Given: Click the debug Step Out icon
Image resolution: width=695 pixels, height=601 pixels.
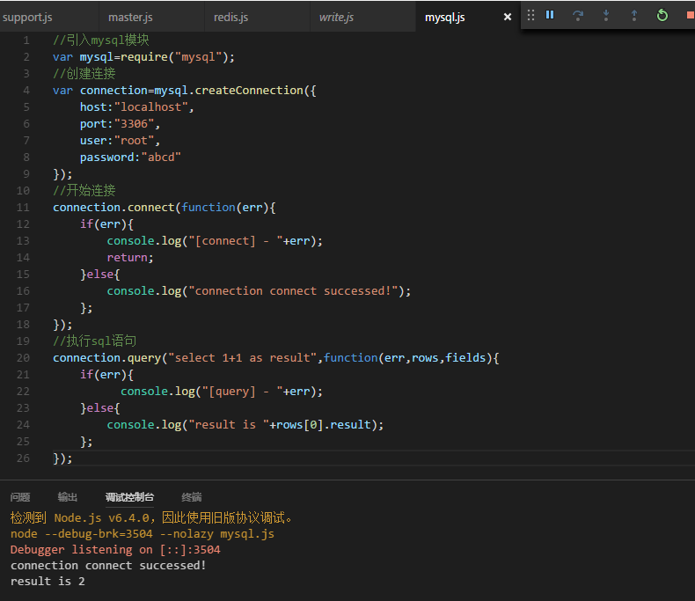Looking at the screenshot, I should (633, 16).
